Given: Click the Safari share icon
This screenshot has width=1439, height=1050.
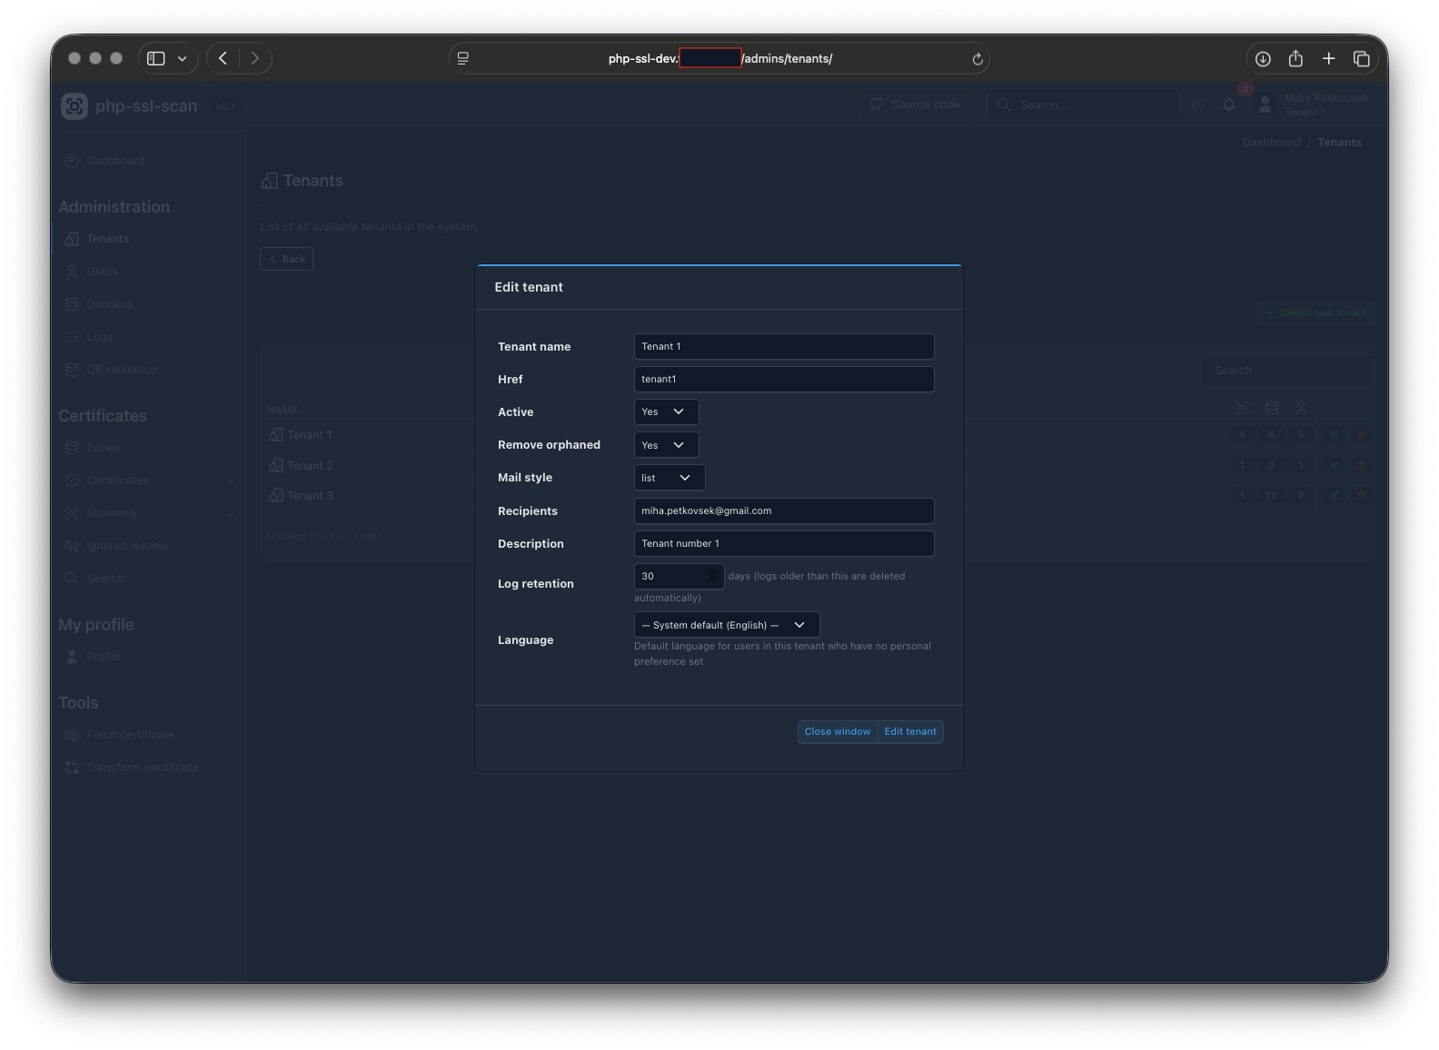Looking at the screenshot, I should point(1295,59).
